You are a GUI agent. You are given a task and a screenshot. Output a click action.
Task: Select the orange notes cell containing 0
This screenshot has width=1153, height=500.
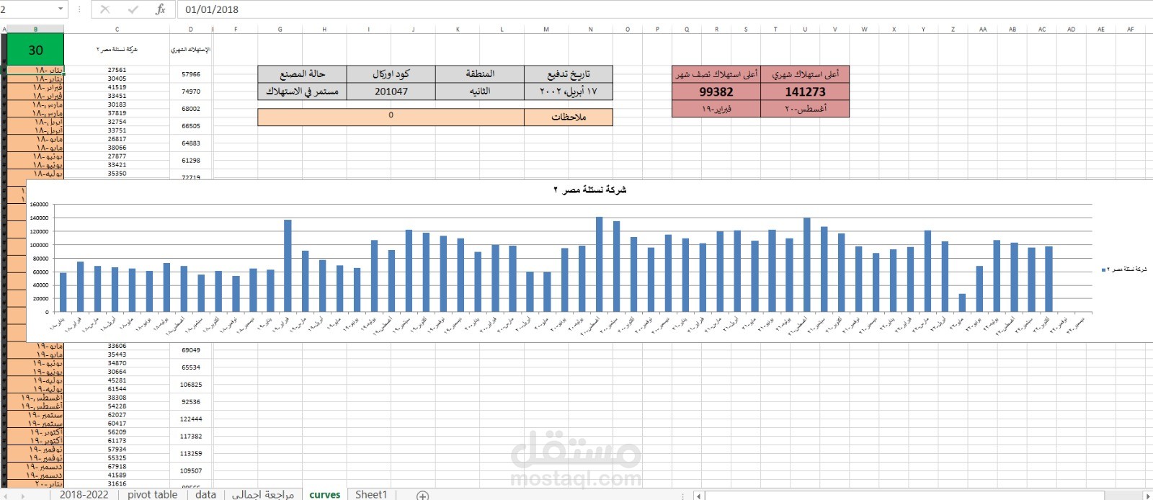tap(391, 117)
